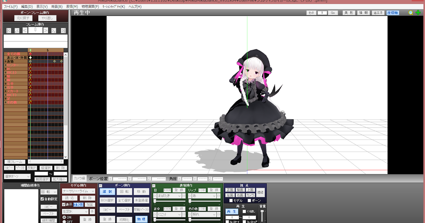This screenshot has width=425, height=223.
Task: Click the 音量 volume slider
Action: [x=262, y=216]
